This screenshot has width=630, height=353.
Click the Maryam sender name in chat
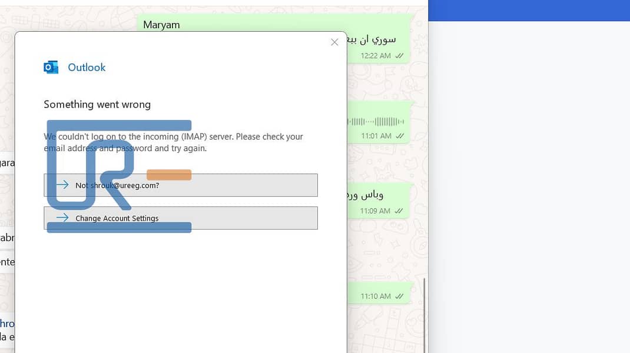coord(161,25)
